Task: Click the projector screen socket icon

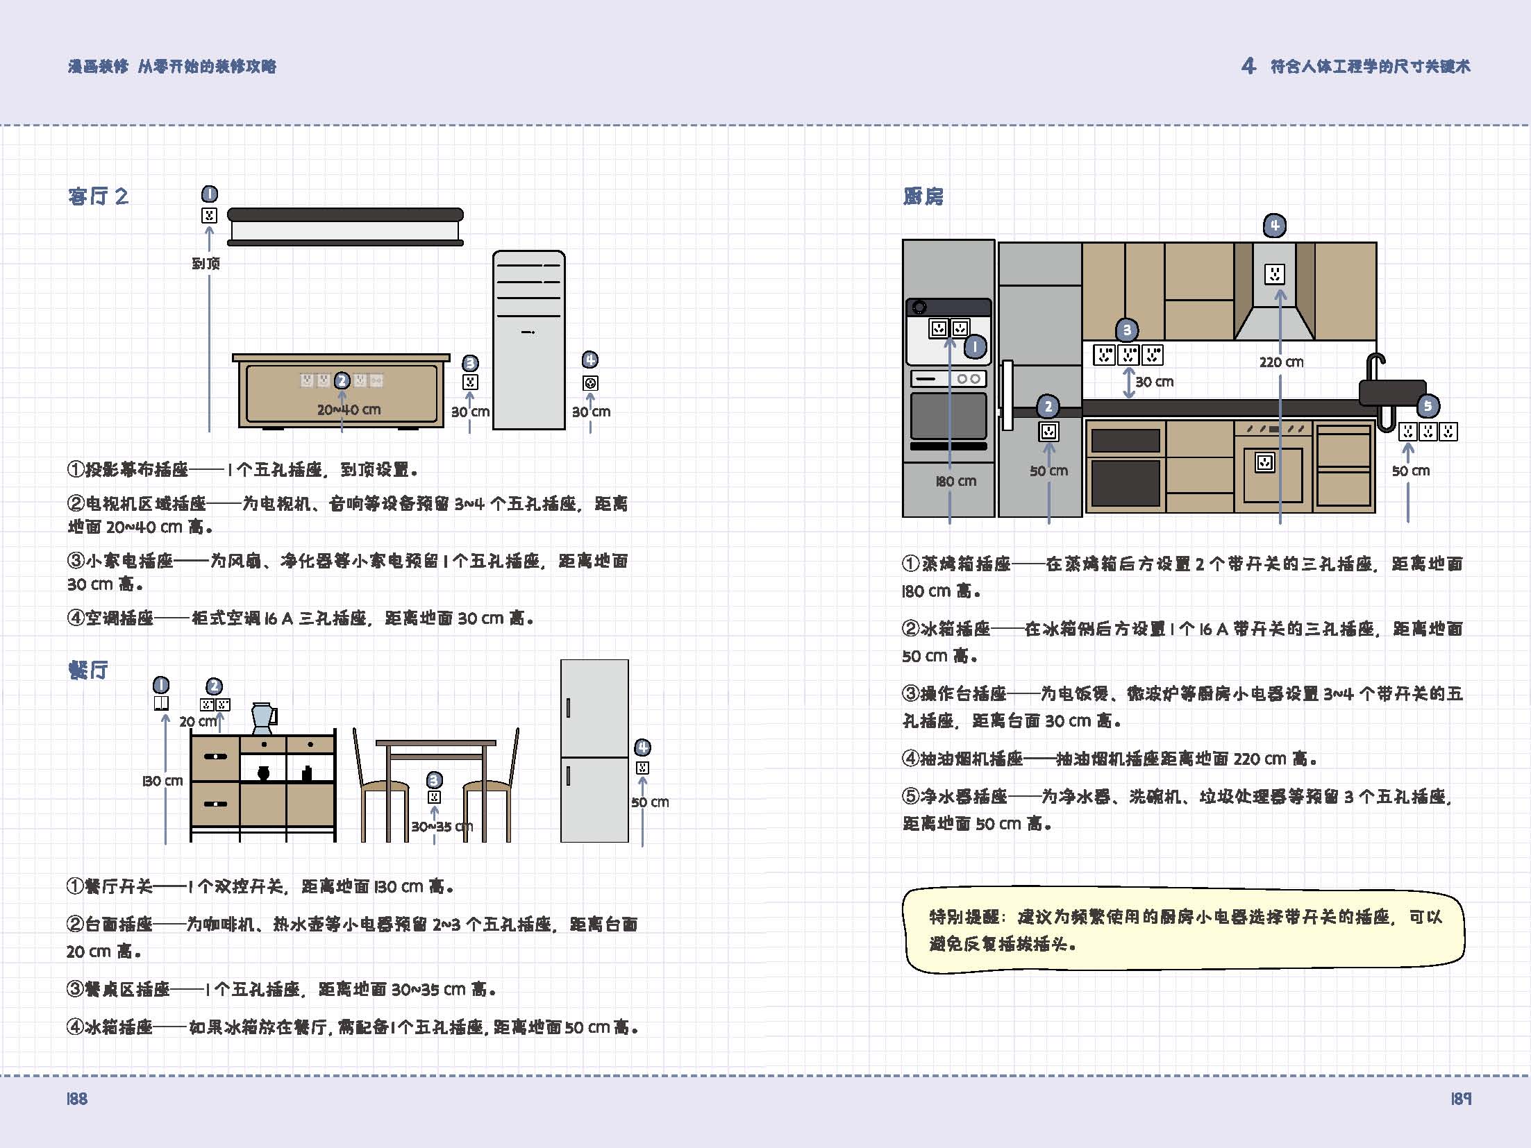Action: [x=209, y=215]
